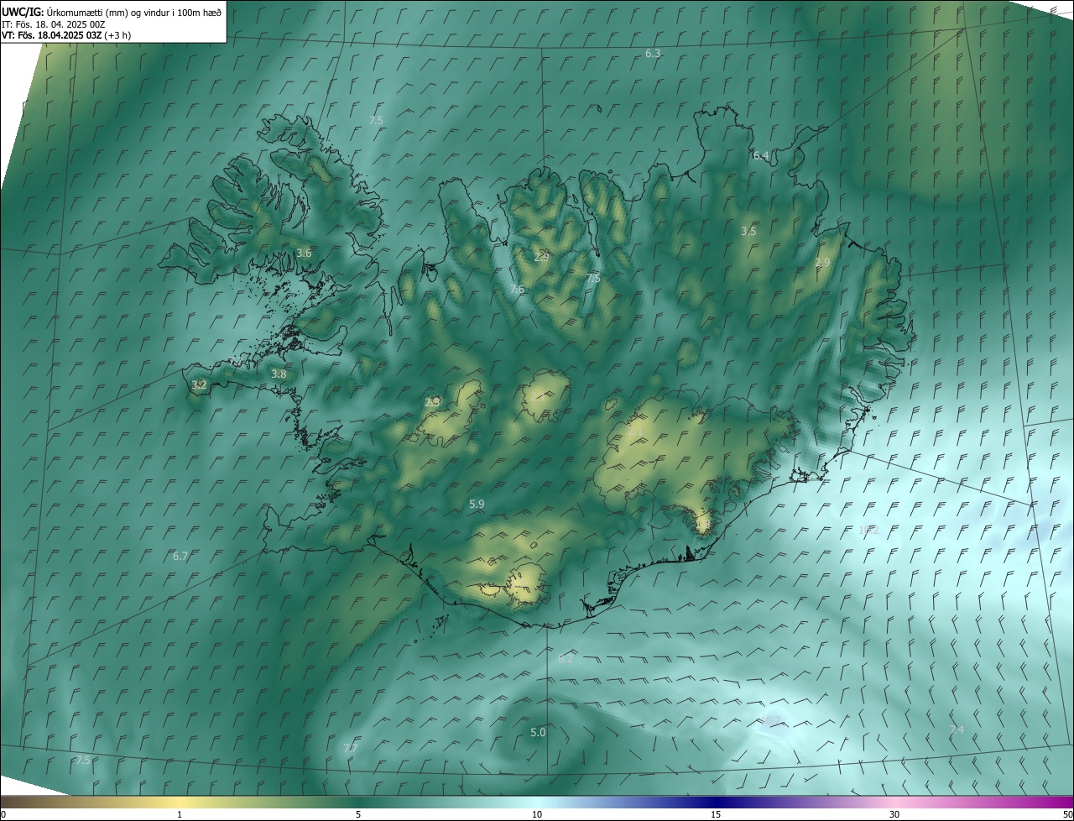This screenshot has width=1074, height=821.
Task: Click the 0 tick on color scale
Action: [x=3, y=814]
